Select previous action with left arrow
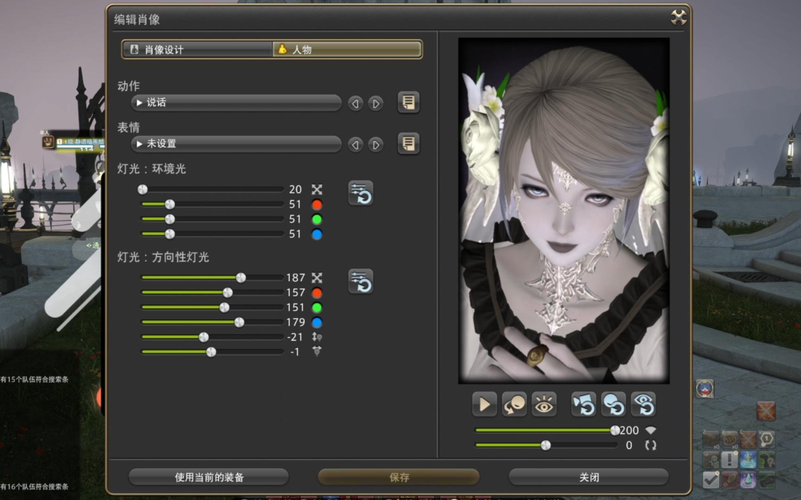The image size is (801, 500). 356,103
